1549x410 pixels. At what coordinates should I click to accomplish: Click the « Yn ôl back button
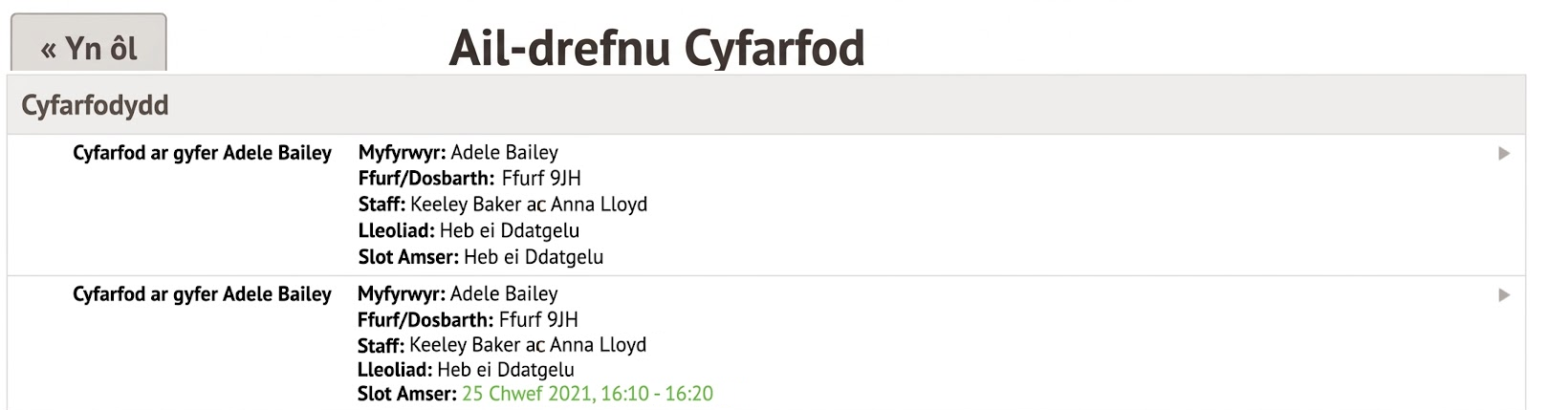(89, 48)
